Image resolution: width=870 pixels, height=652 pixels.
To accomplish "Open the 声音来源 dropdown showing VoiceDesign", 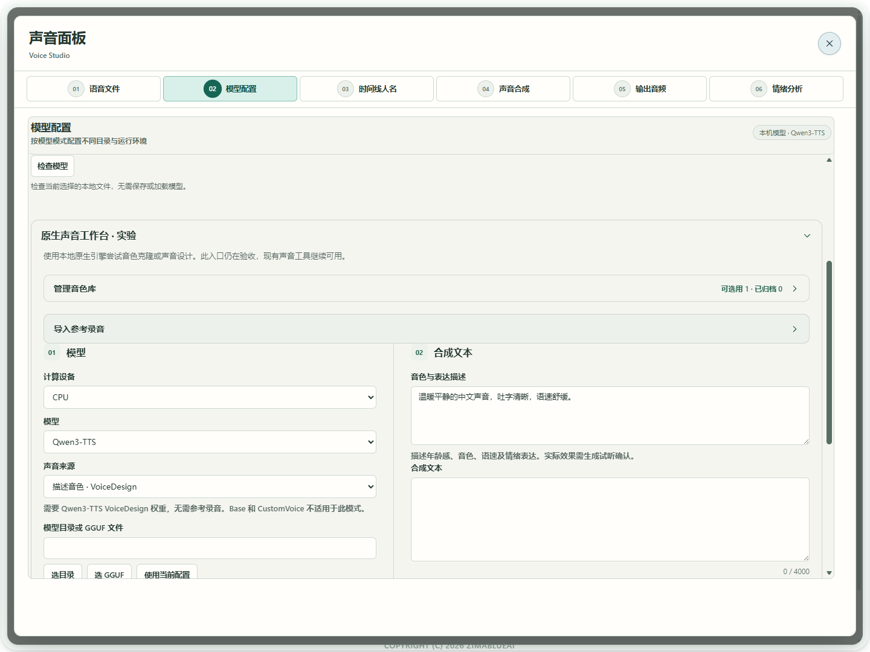I will [210, 487].
